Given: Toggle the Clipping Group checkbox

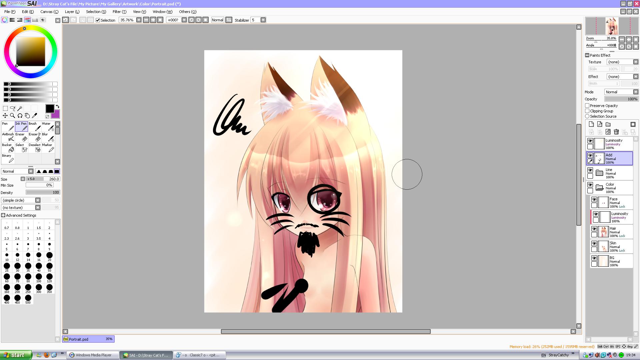Looking at the screenshot, I should click(587, 111).
